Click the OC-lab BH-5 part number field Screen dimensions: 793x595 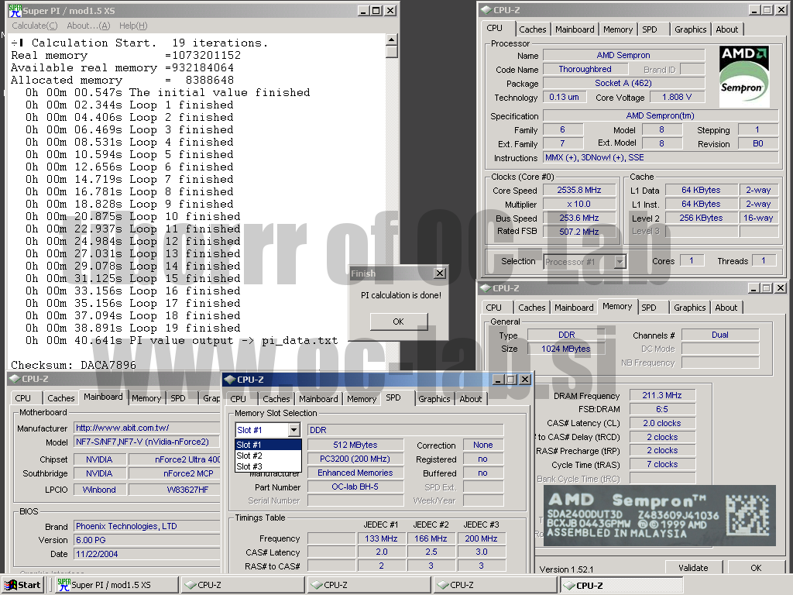[x=355, y=487]
